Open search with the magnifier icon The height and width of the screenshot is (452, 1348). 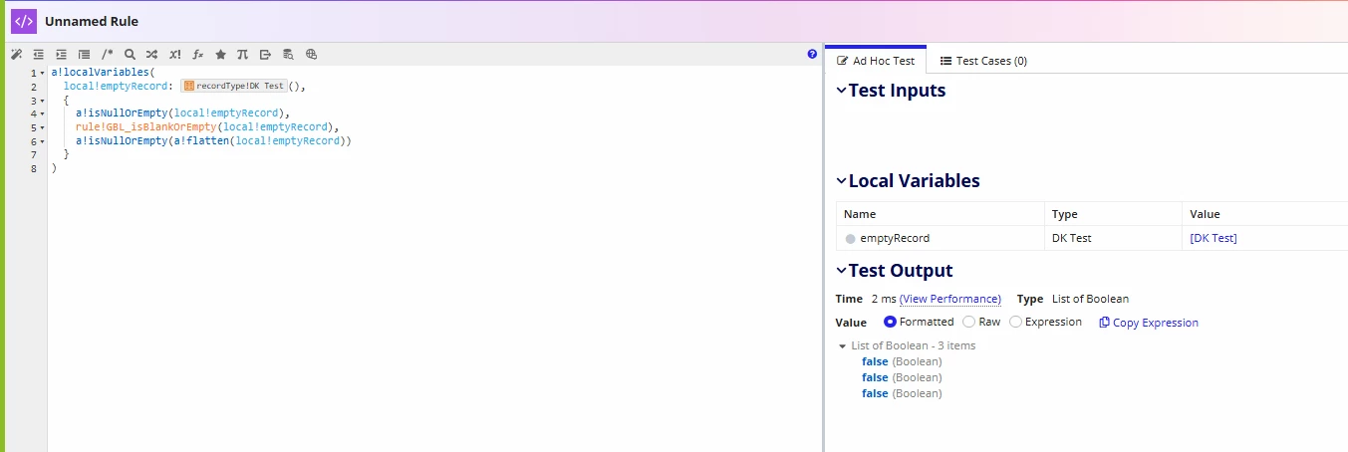coord(130,55)
